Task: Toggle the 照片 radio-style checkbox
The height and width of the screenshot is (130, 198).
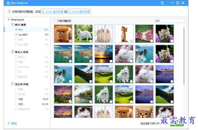Action: coord(16,30)
